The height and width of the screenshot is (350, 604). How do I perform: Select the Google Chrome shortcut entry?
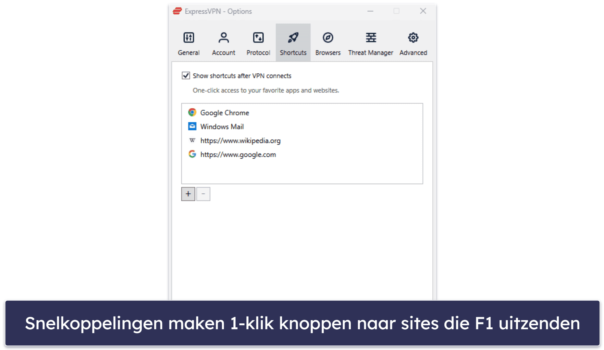click(x=302, y=113)
